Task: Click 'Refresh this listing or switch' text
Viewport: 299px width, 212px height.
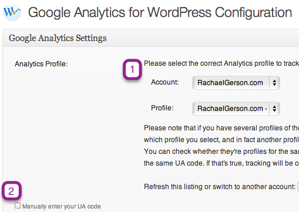Action: [x=189, y=187]
